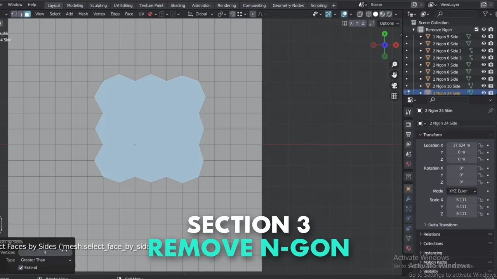Collapse the Transform panel header

[x=432, y=134]
